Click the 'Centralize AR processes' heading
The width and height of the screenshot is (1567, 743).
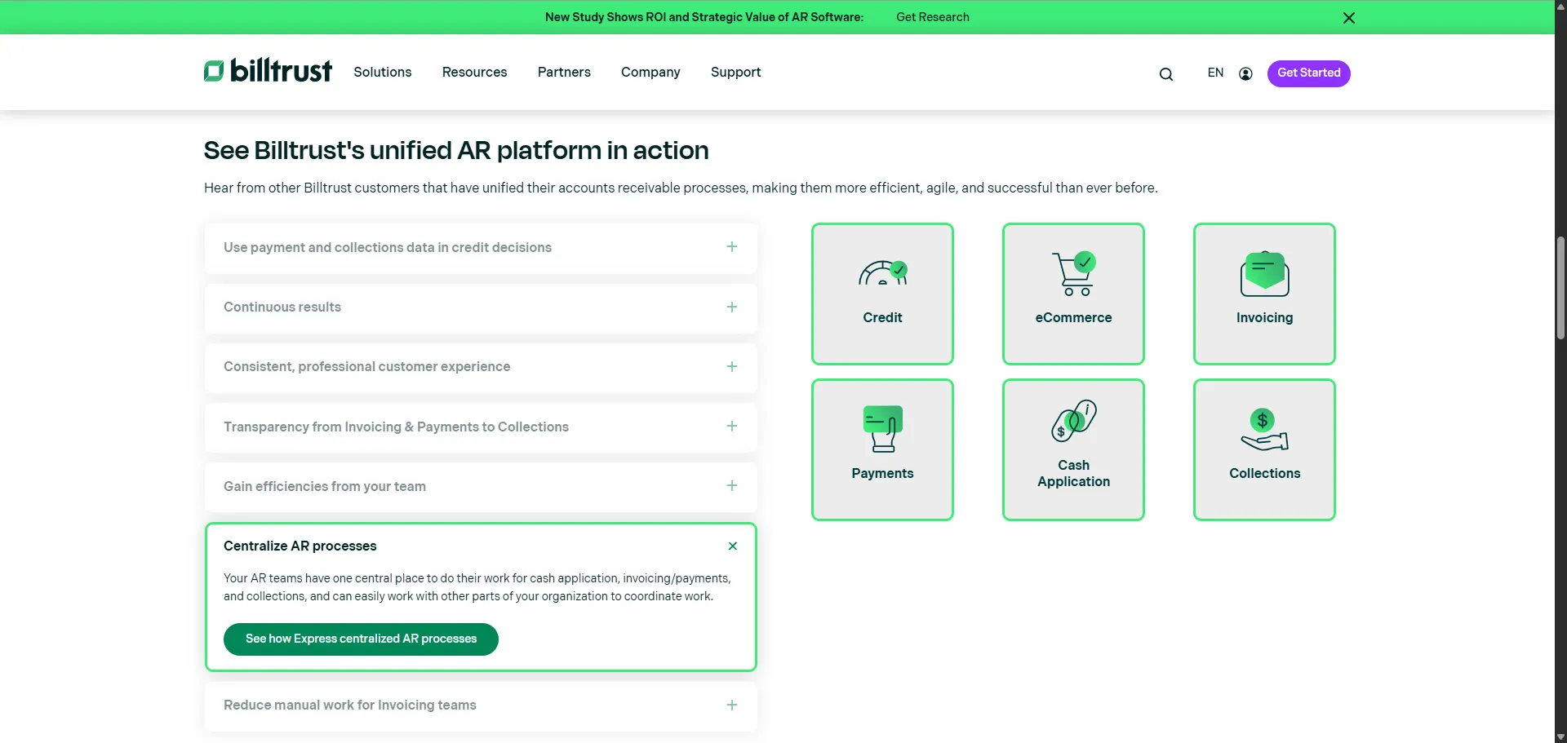click(x=300, y=546)
